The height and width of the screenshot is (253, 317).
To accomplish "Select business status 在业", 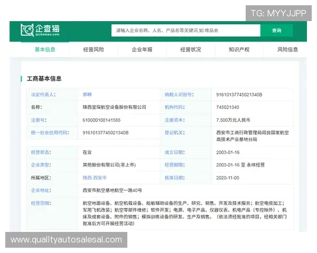I will point(87,152).
